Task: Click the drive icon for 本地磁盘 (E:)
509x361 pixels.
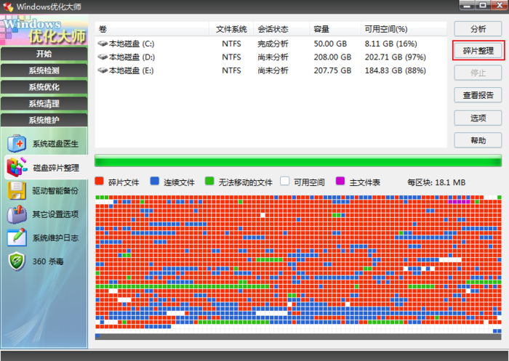Action: point(103,70)
